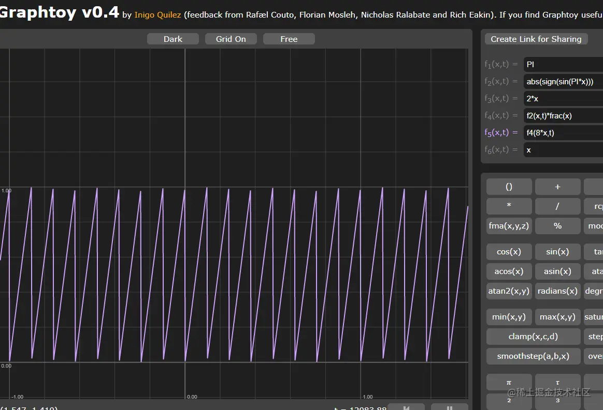Click the 1.00 y-axis label
The height and width of the screenshot is (410, 603).
[x=6, y=190]
